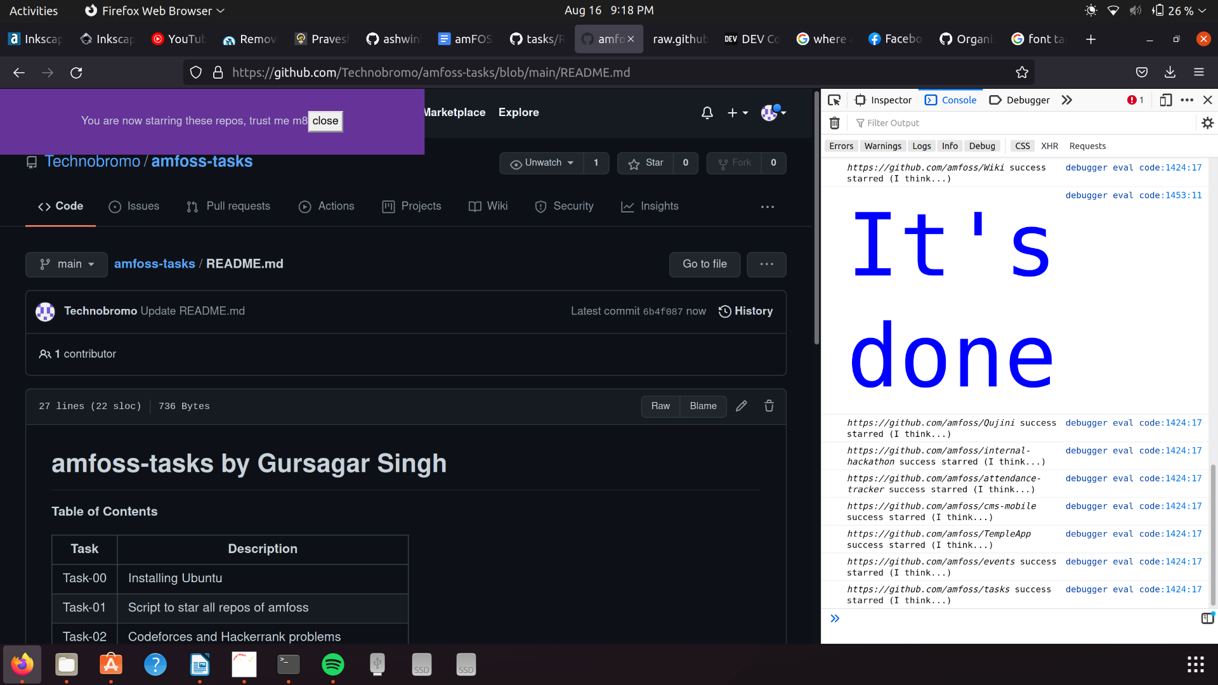
Task: Click the trash icon to clear console output
Action: 835,123
